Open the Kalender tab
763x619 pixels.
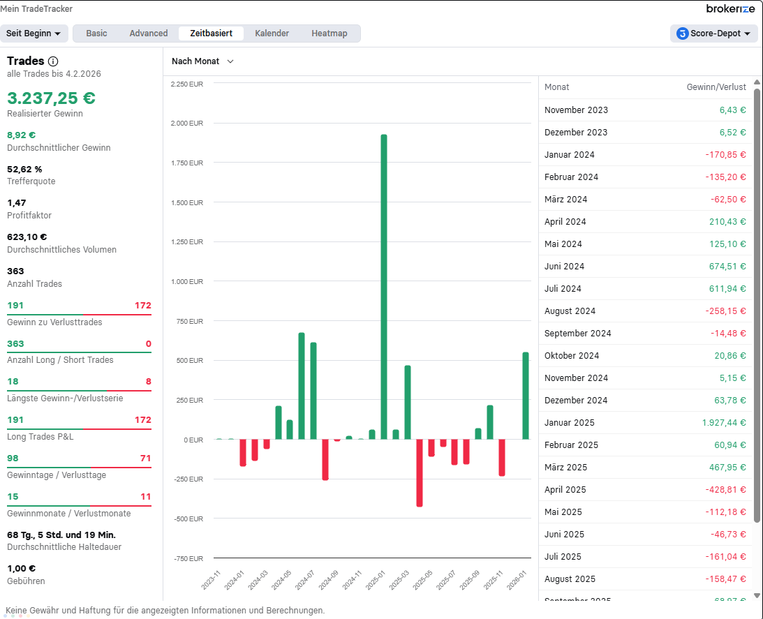click(x=272, y=33)
